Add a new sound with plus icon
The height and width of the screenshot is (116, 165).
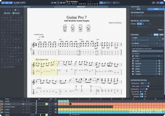(x=149, y=35)
